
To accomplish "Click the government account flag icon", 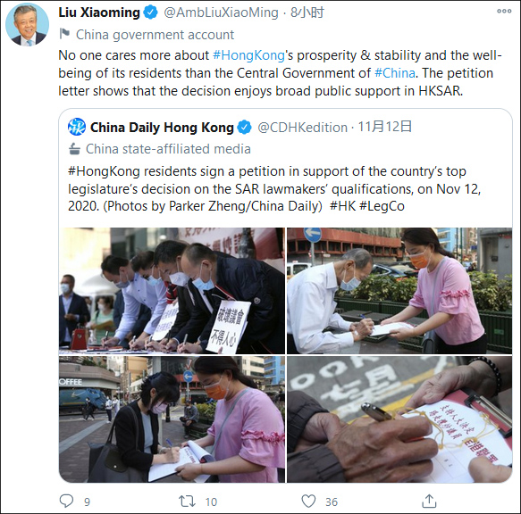I will pos(64,34).
